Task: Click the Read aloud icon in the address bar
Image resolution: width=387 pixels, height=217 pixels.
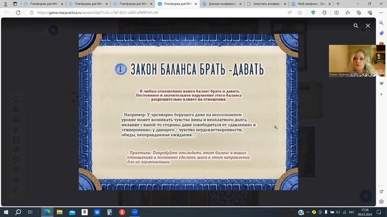Action: 290,13
